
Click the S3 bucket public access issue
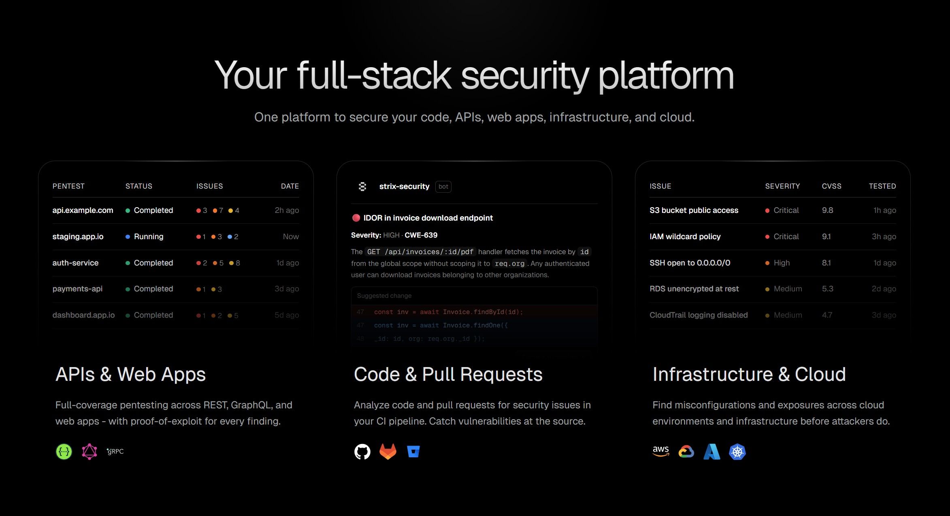coord(694,210)
